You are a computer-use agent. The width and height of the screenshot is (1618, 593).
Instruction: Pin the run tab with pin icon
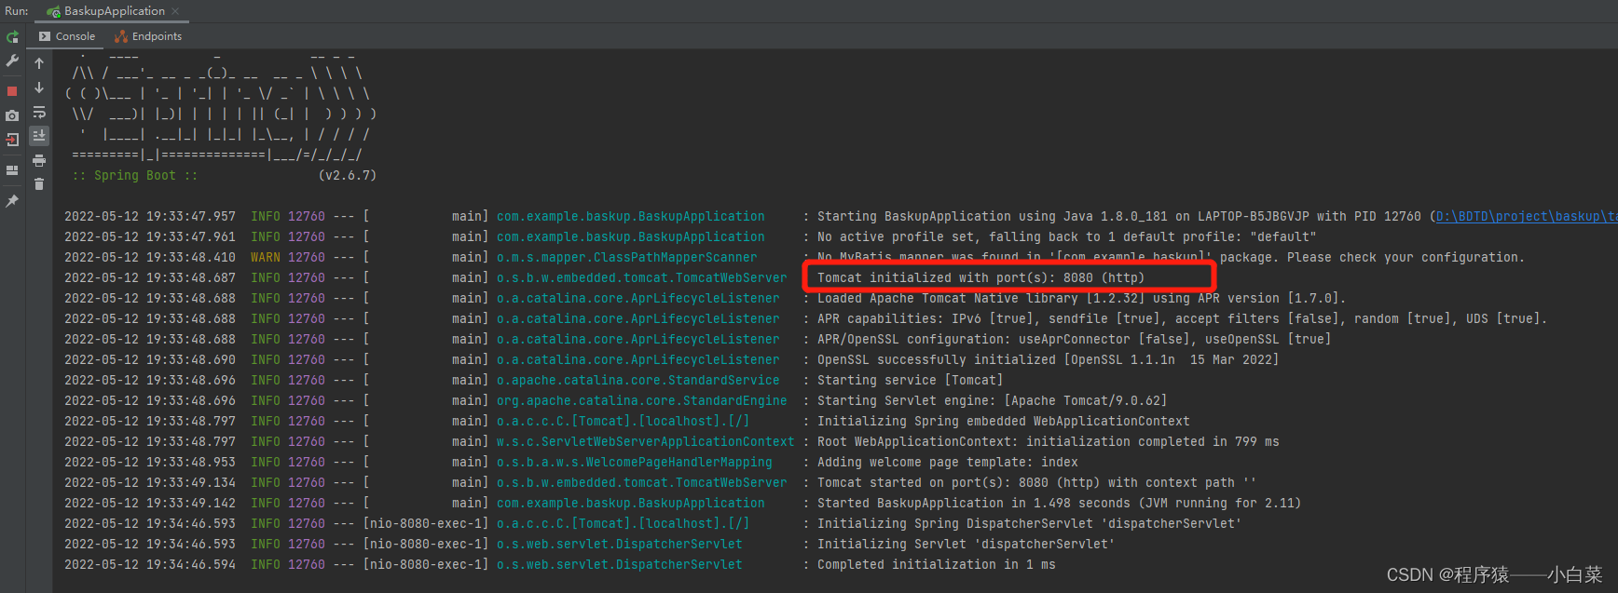pyautogui.click(x=12, y=200)
